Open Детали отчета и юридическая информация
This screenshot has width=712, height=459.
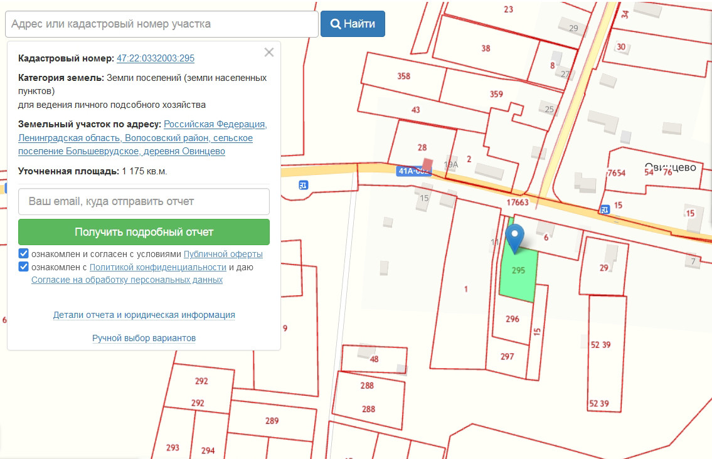tap(144, 315)
